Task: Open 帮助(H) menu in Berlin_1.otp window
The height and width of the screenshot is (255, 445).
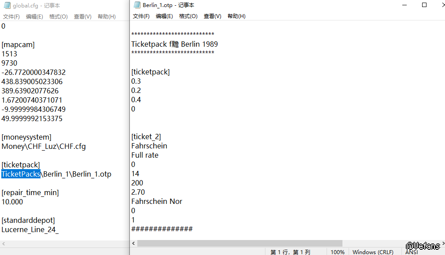Action: (236, 16)
